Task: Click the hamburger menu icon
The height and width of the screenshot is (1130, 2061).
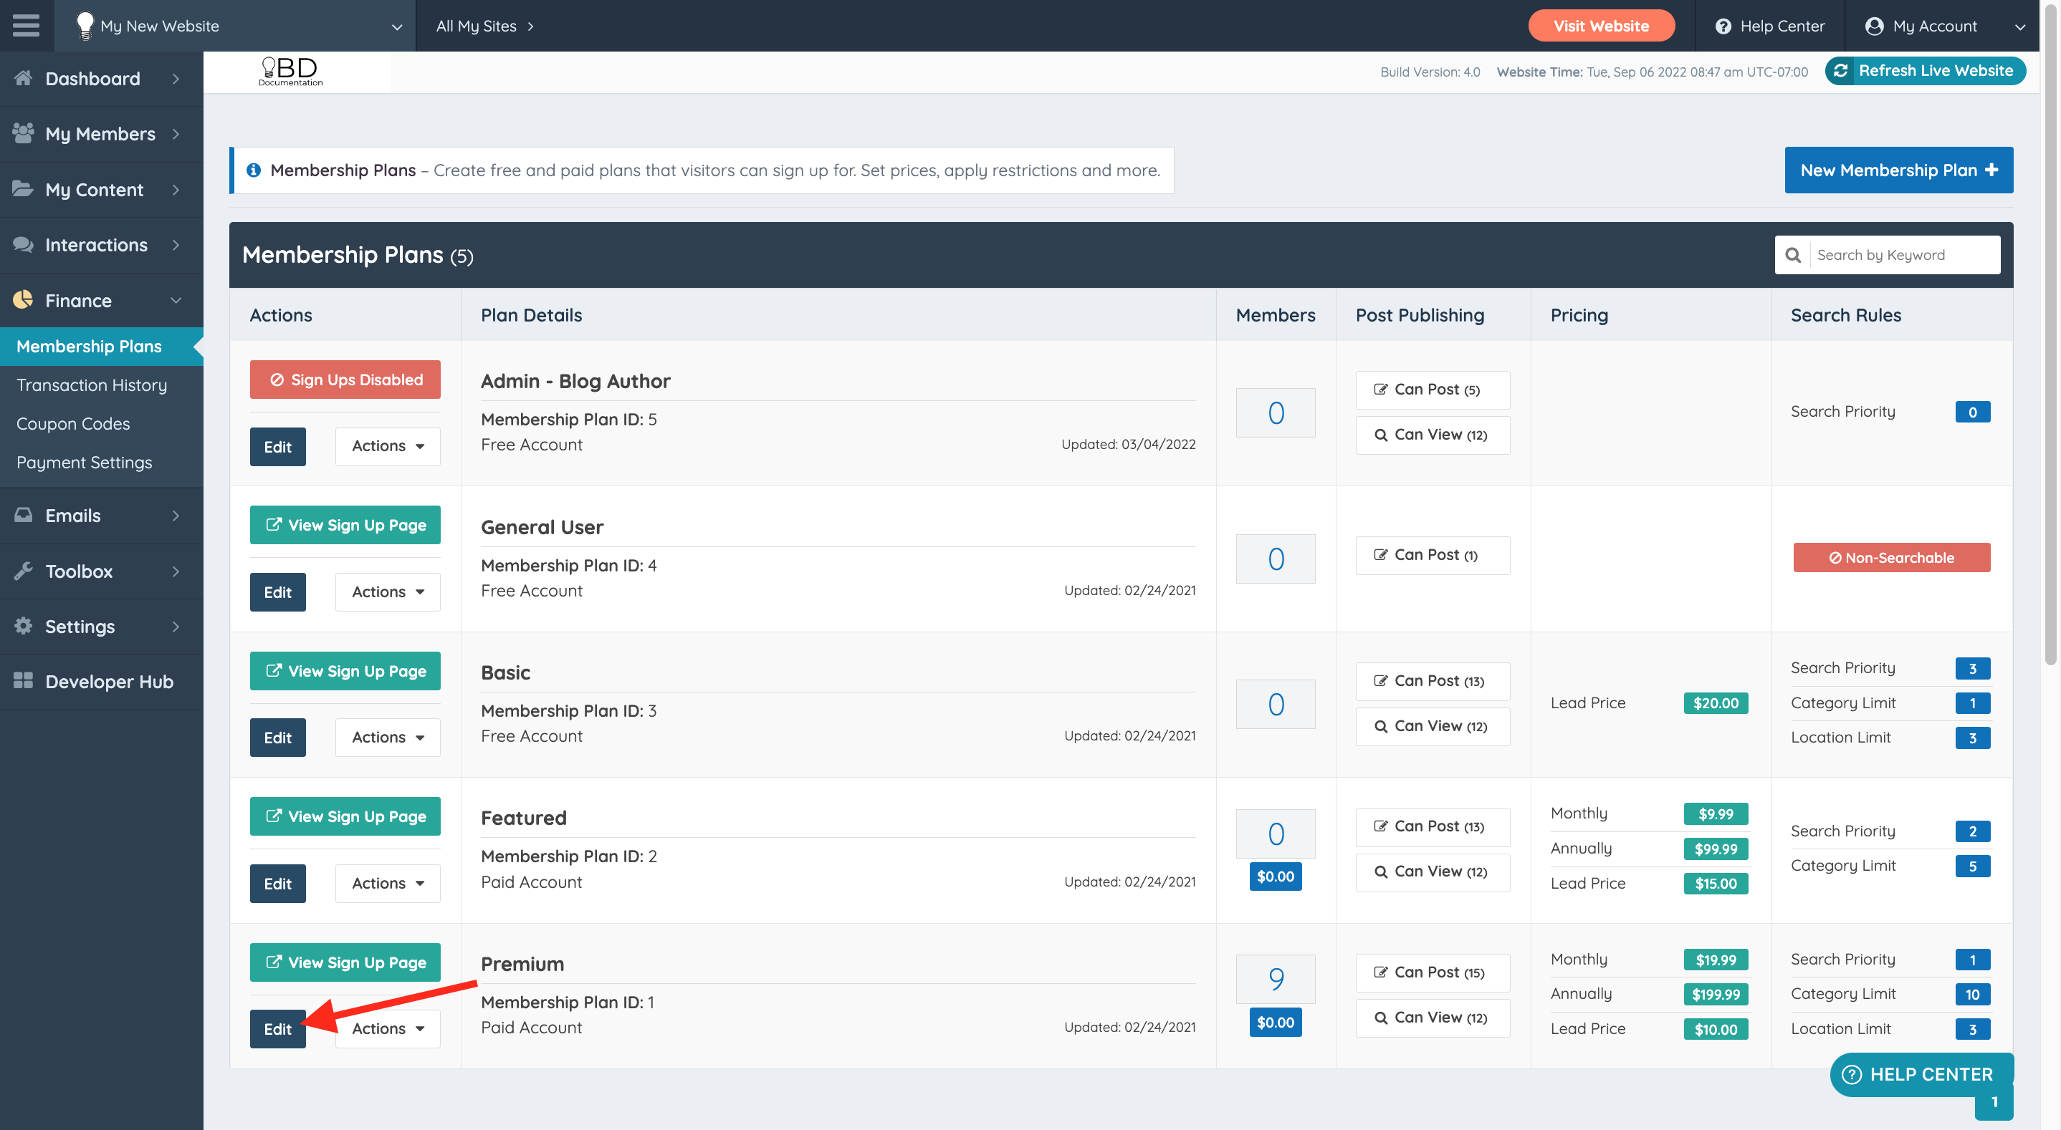Action: pyautogui.click(x=26, y=26)
